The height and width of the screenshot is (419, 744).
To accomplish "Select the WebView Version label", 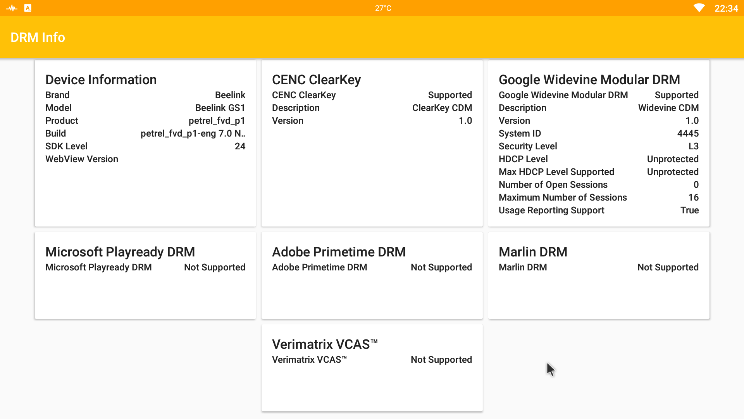I will (82, 159).
